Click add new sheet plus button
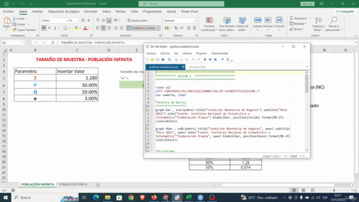 tap(98, 185)
